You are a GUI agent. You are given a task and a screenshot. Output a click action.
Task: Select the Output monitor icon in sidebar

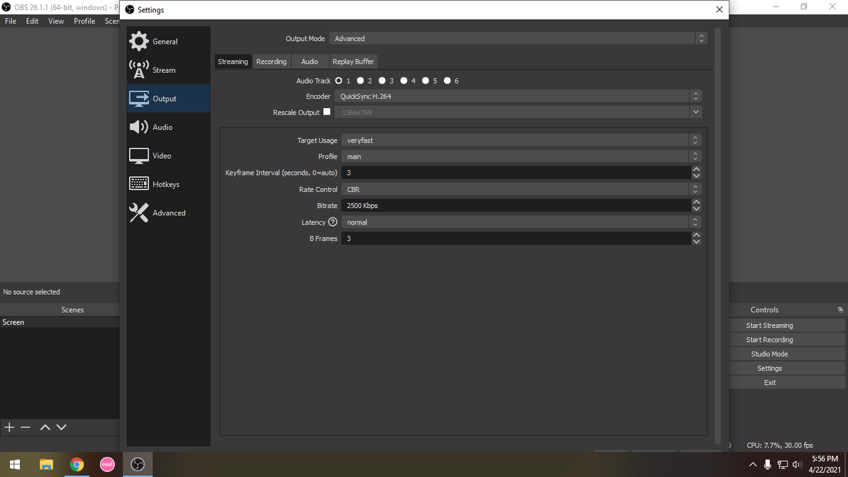point(139,99)
